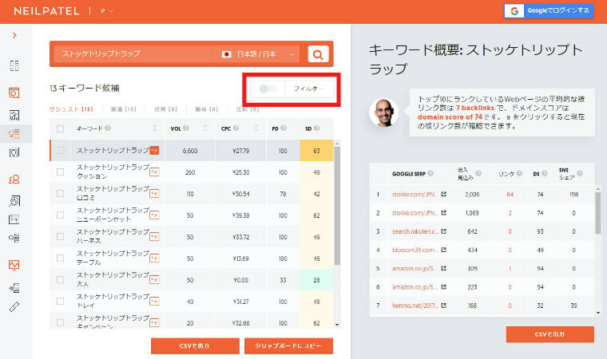This screenshot has width=607, height=359.
Task: Click the クリップボードにコピー button
Action: pos(288,345)
